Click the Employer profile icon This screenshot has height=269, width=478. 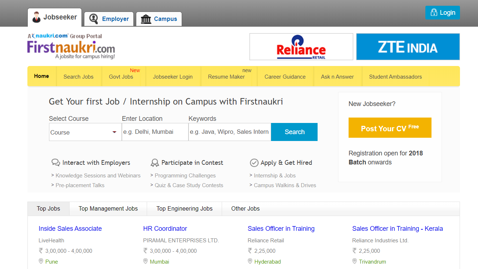(94, 19)
